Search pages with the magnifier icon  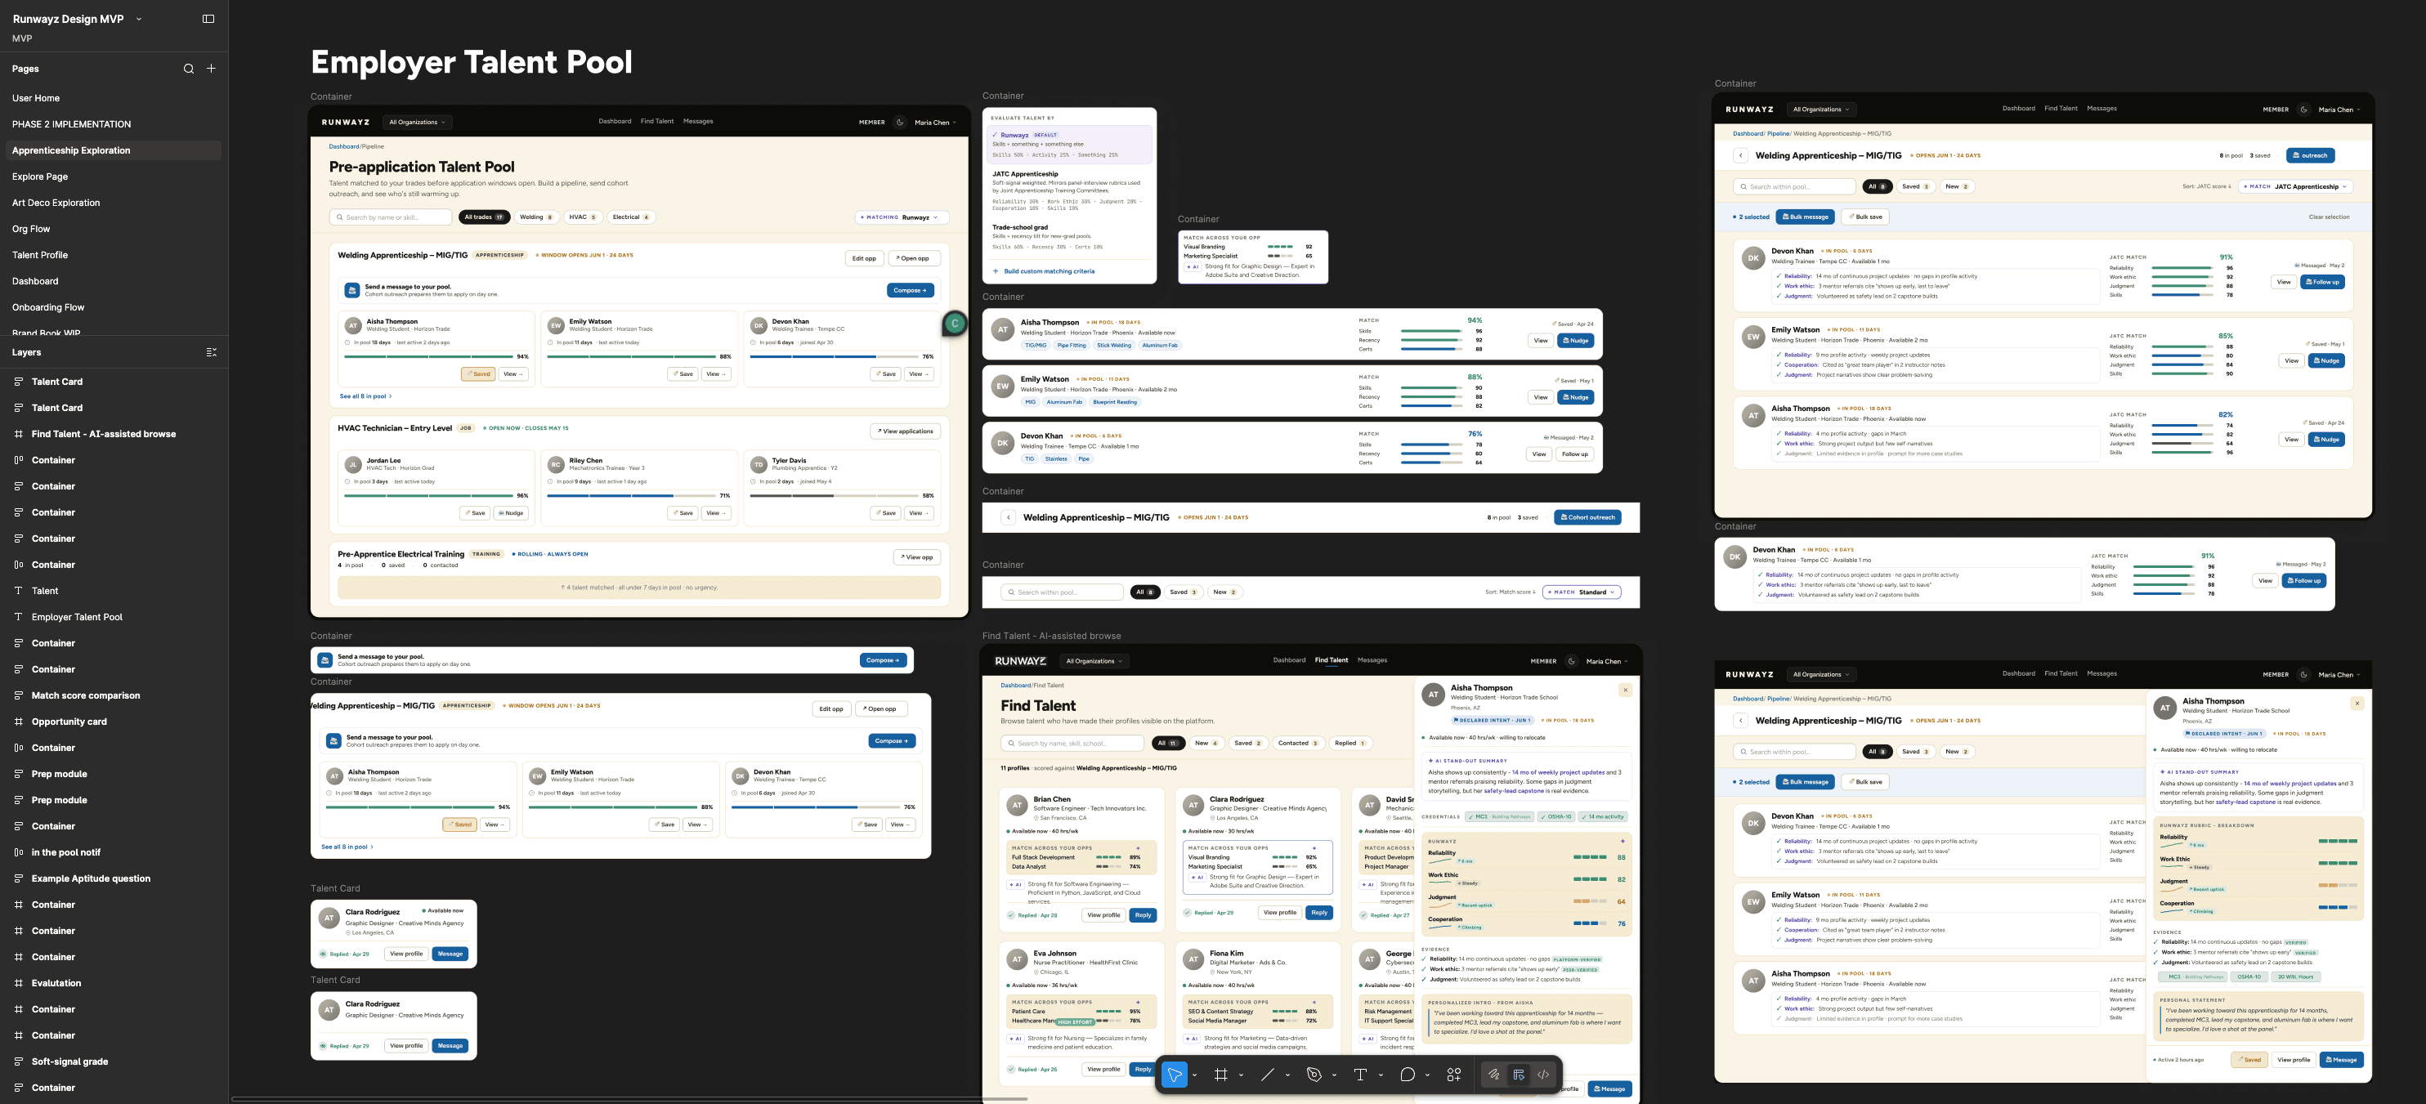point(188,69)
